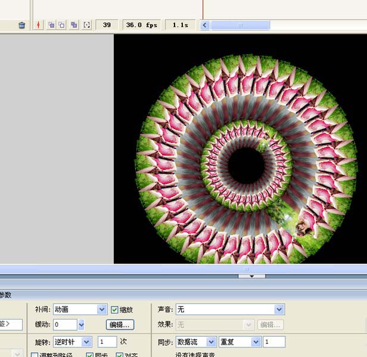Open the 重复 repeat dropdown
This screenshot has height=357, width=367.
pyautogui.click(x=256, y=342)
